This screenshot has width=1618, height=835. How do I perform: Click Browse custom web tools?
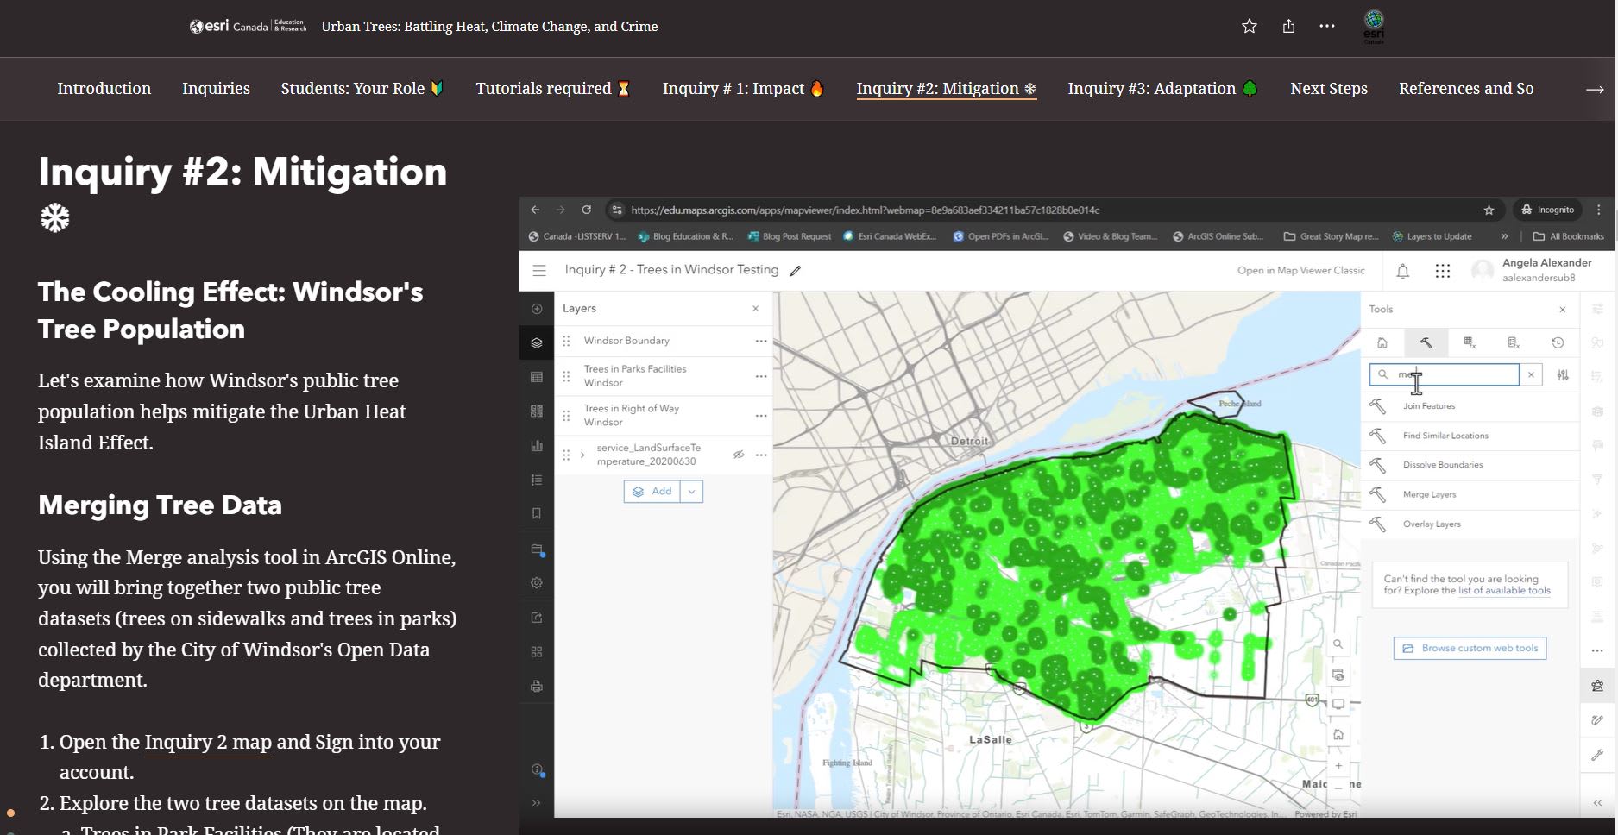pyautogui.click(x=1470, y=648)
